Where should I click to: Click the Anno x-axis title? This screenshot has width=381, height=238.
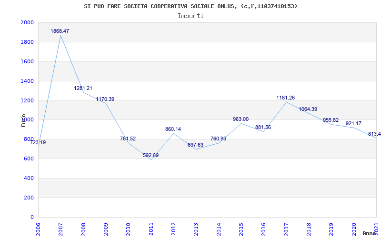[369, 233]
